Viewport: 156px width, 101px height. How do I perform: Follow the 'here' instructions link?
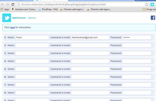(x=12, y=27)
